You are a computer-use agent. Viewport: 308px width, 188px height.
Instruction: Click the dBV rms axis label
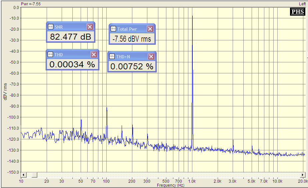5,92
